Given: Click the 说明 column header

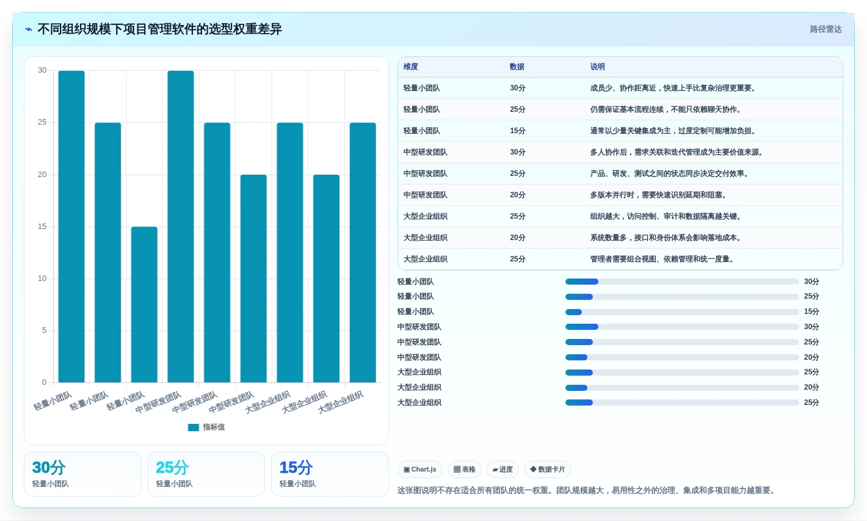Looking at the screenshot, I should coord(597,67).
